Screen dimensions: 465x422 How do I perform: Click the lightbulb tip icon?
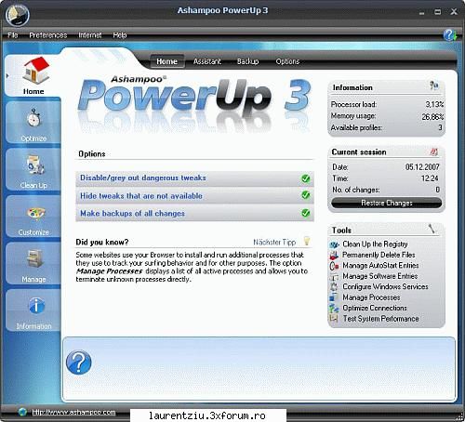point(306,241)
